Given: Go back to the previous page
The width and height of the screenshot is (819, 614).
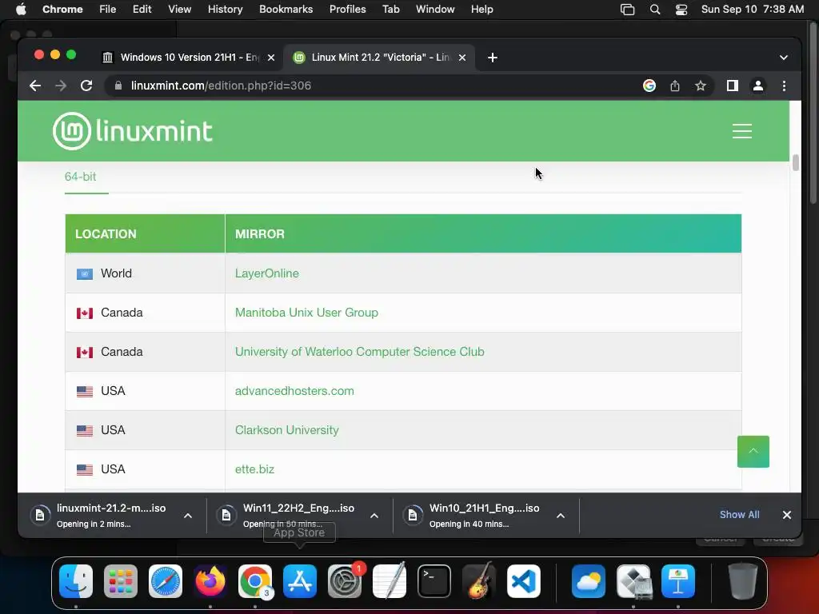Looking at the screenshot, I should coord(35,86).
